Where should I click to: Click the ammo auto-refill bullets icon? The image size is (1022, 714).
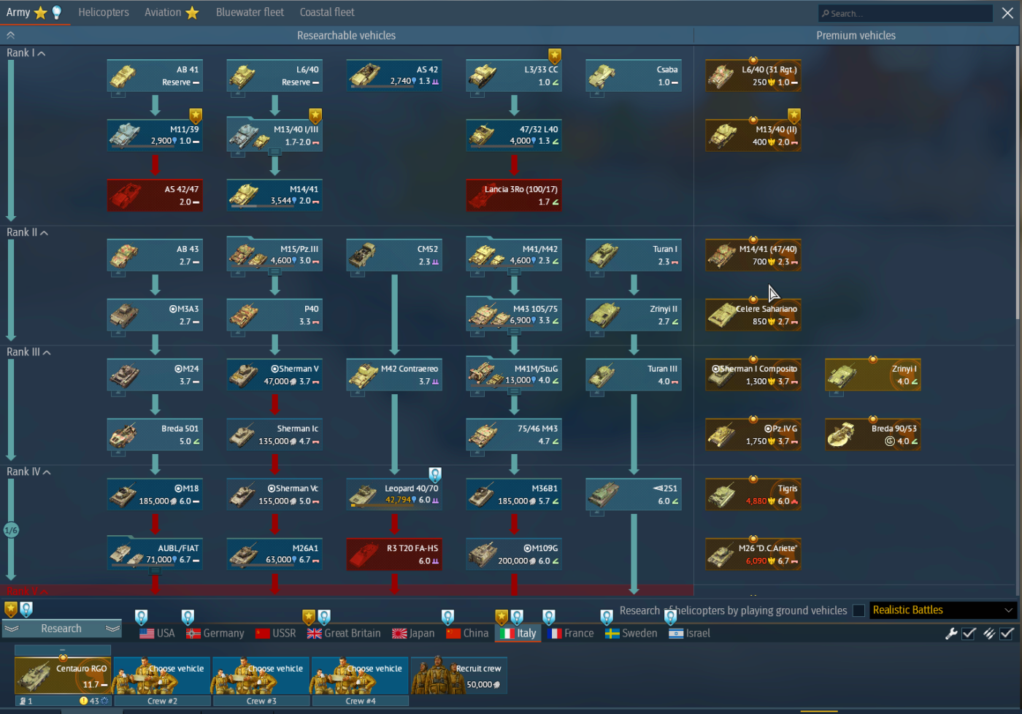click(989, 634)
